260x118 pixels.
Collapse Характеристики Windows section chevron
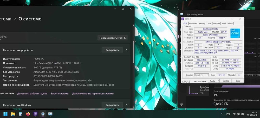point(126,105)
